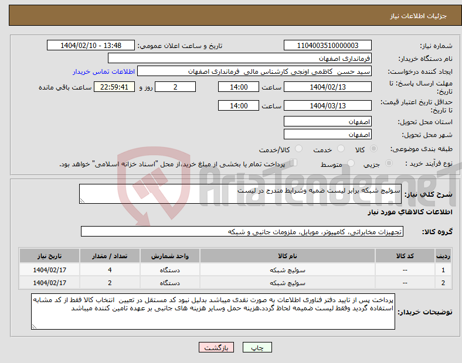The width and height of the screenshot is (462, 363).
Task: Click the remaining days field showing 2
Action: (175, 87)
